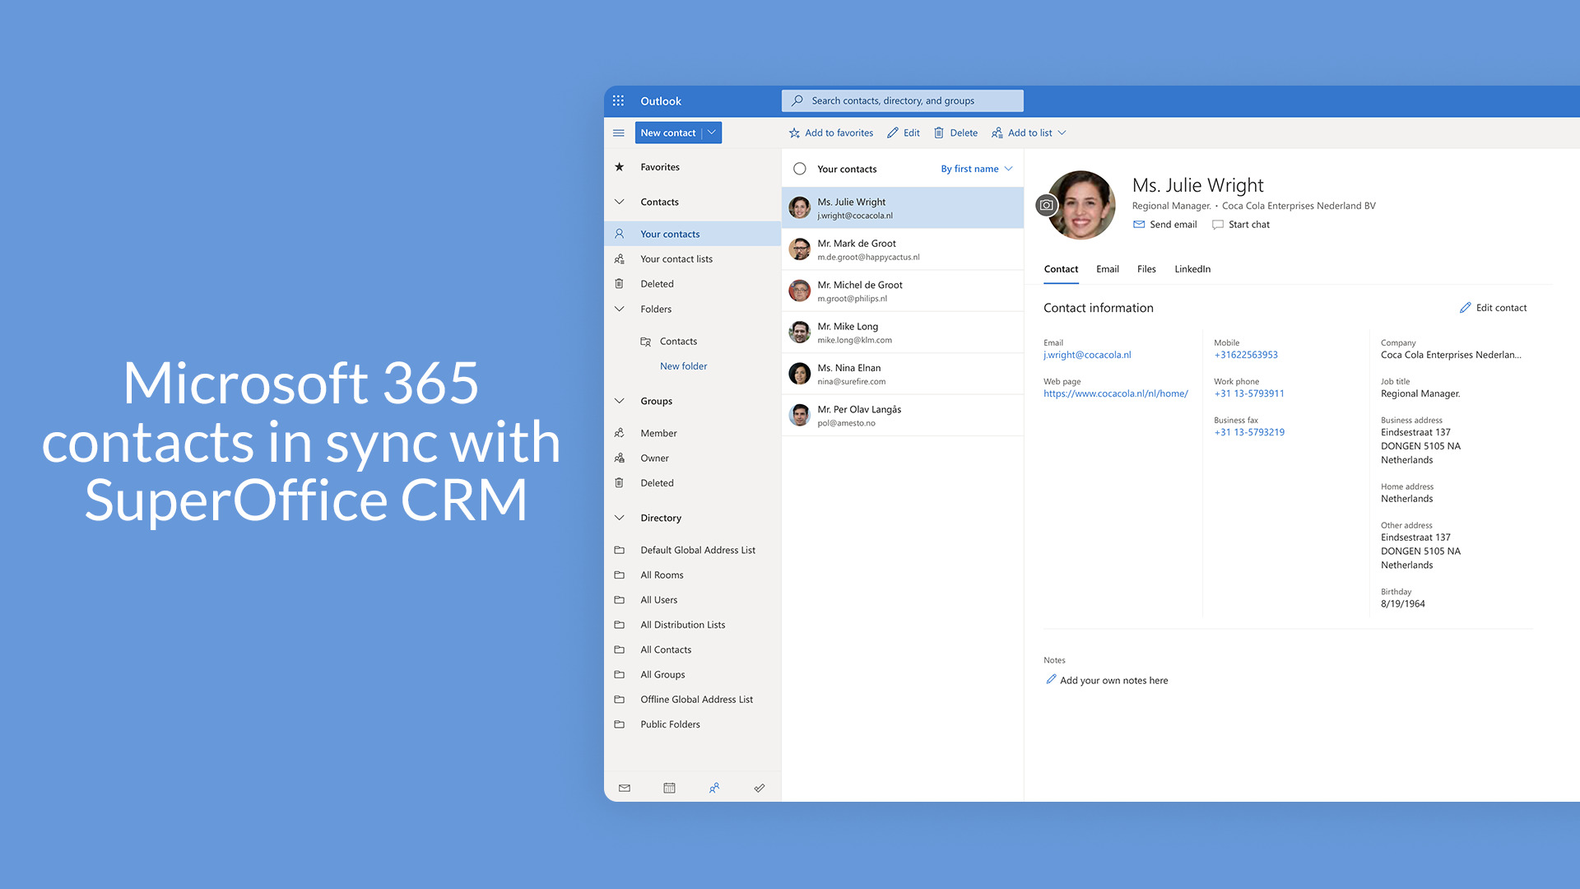The image size is (1580, 889).
Task: Open the Outlook app launcher grid
Action: (618, 100)
